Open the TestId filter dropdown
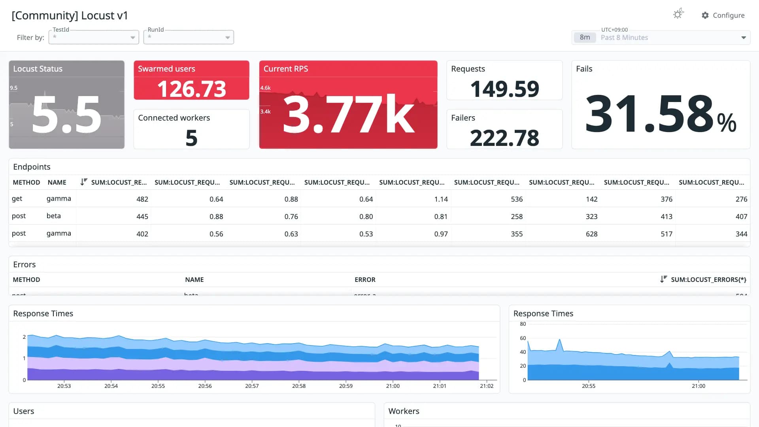Screen dimensions: 759x427 [x=94, y=37]
